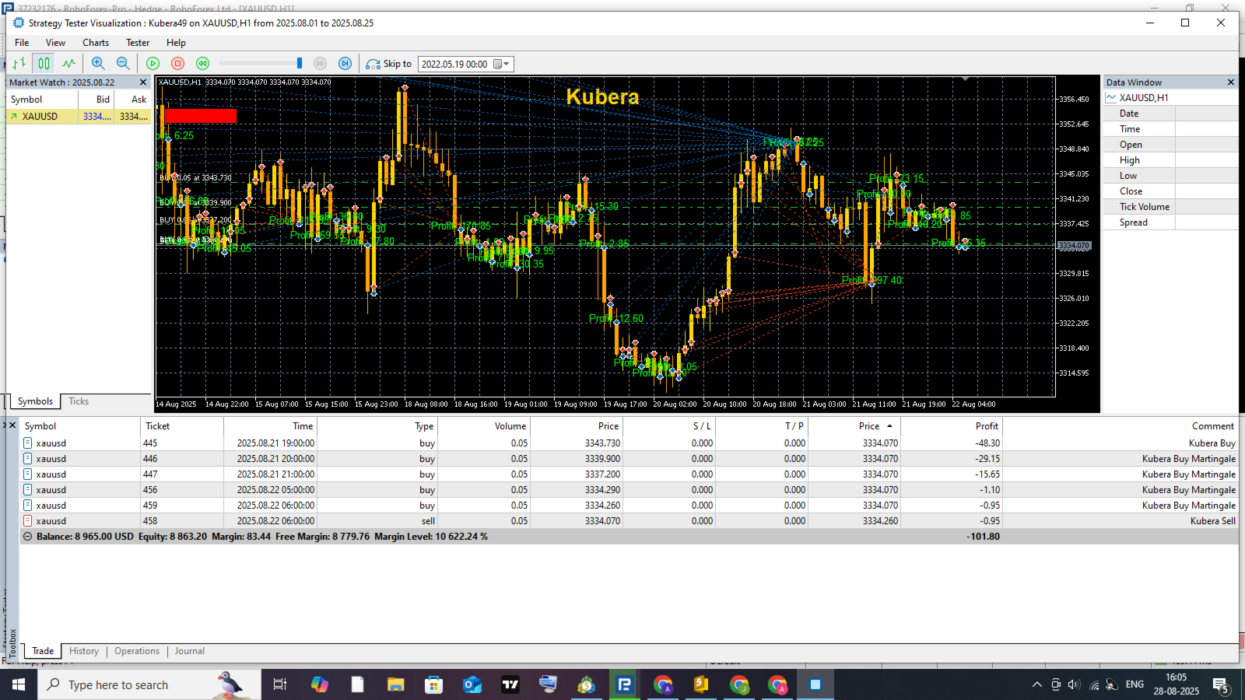The image size is (1245, 700).
Task: Open the Tester menu
Action: (138, 43)
